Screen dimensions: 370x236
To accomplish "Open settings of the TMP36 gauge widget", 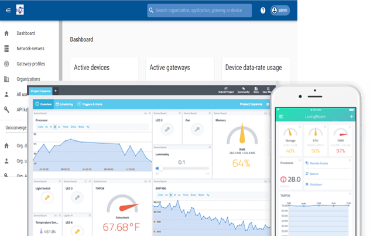I will pos(150,181).
